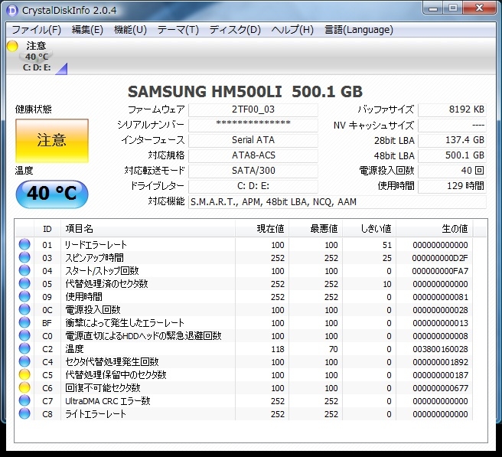Click the 項目名 column header
This screenshot has height=457, width=502.
[148, 229]
